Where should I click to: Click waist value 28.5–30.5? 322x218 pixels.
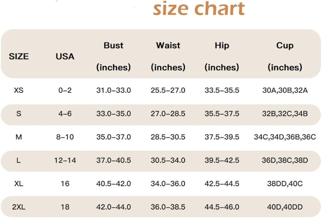(168, 137)
